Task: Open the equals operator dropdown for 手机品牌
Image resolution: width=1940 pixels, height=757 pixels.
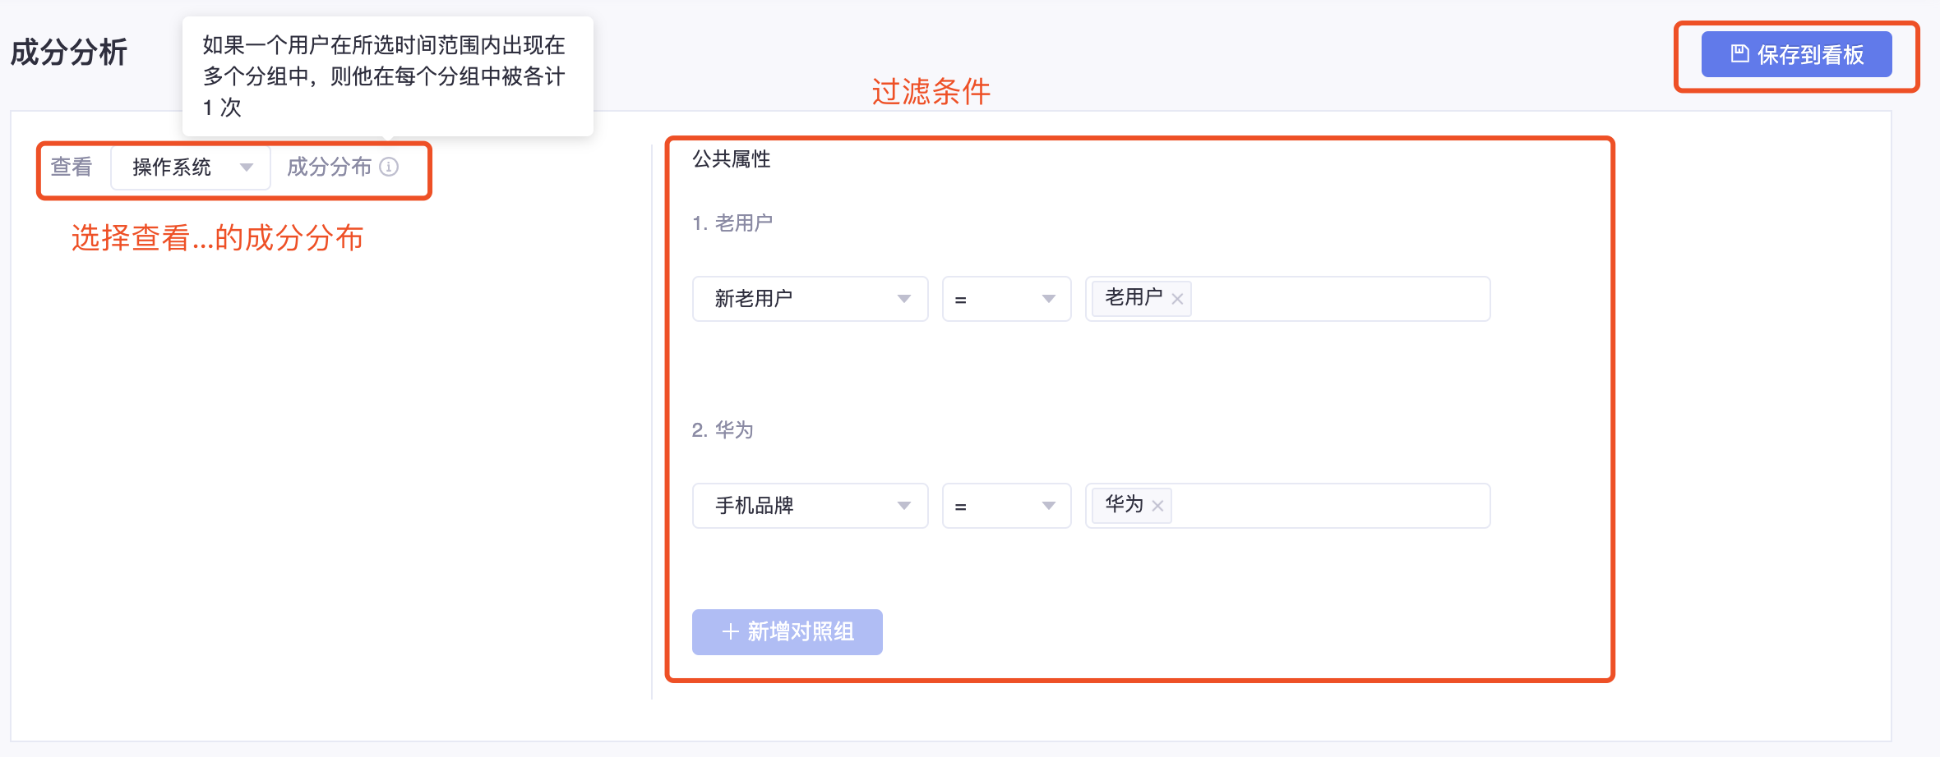Action: tap(1006, 506)
